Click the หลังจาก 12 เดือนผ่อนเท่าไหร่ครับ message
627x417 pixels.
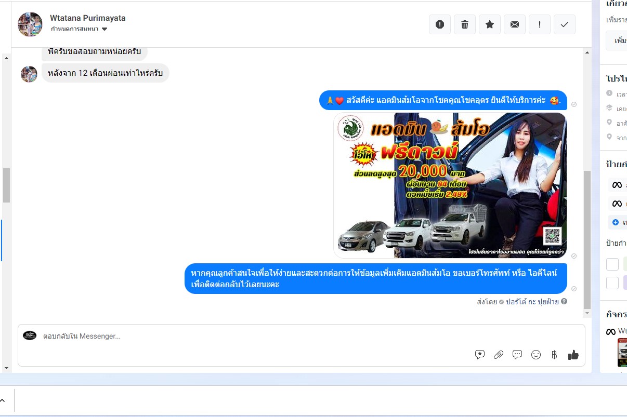pos(106,73)
